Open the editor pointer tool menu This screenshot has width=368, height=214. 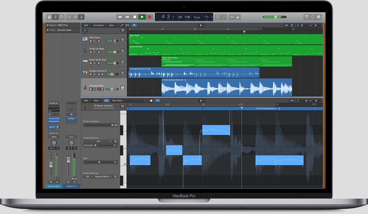tap(202, 100)
